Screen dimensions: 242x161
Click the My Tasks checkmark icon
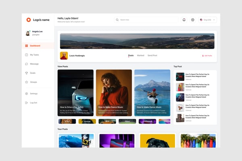click(27, 55)
